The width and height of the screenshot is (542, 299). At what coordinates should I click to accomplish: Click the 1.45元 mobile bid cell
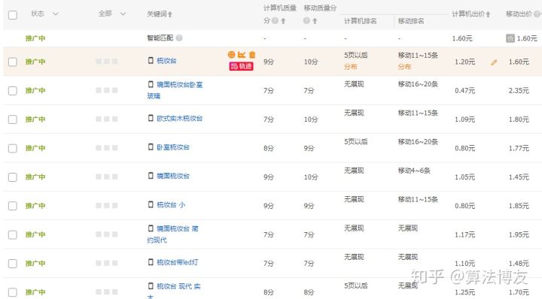point(519,177)
